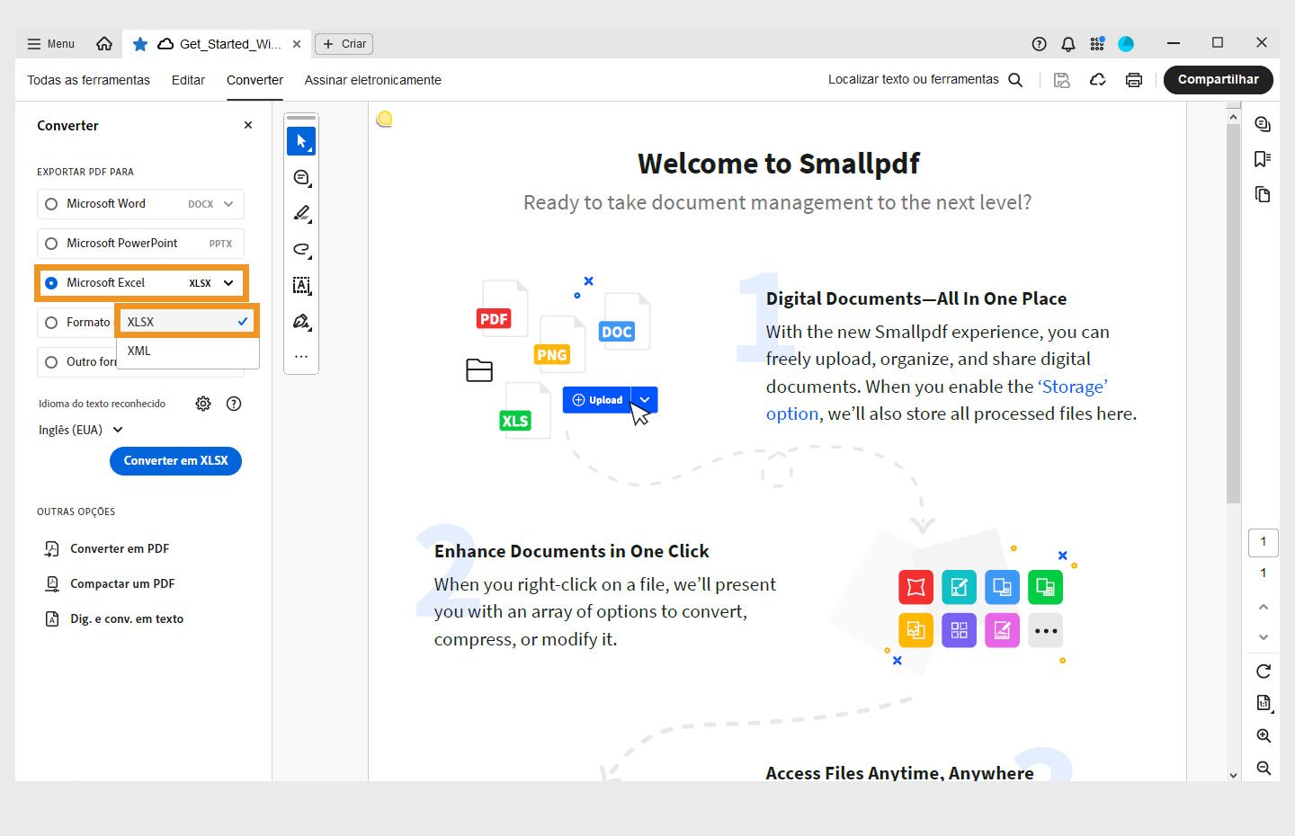Choose the Add text box tool
The height and width of the screenshot is (836, 1295).
pos(301,285)
